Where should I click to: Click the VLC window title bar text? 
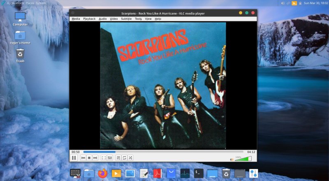coord(163,14)
